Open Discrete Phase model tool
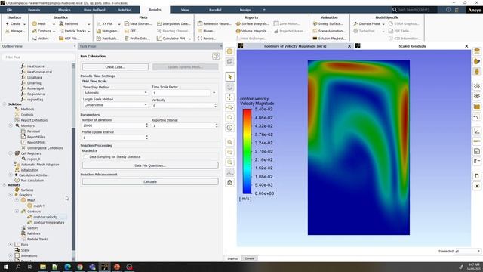Viewport: 483px width, 272px height. coord(367,23)
